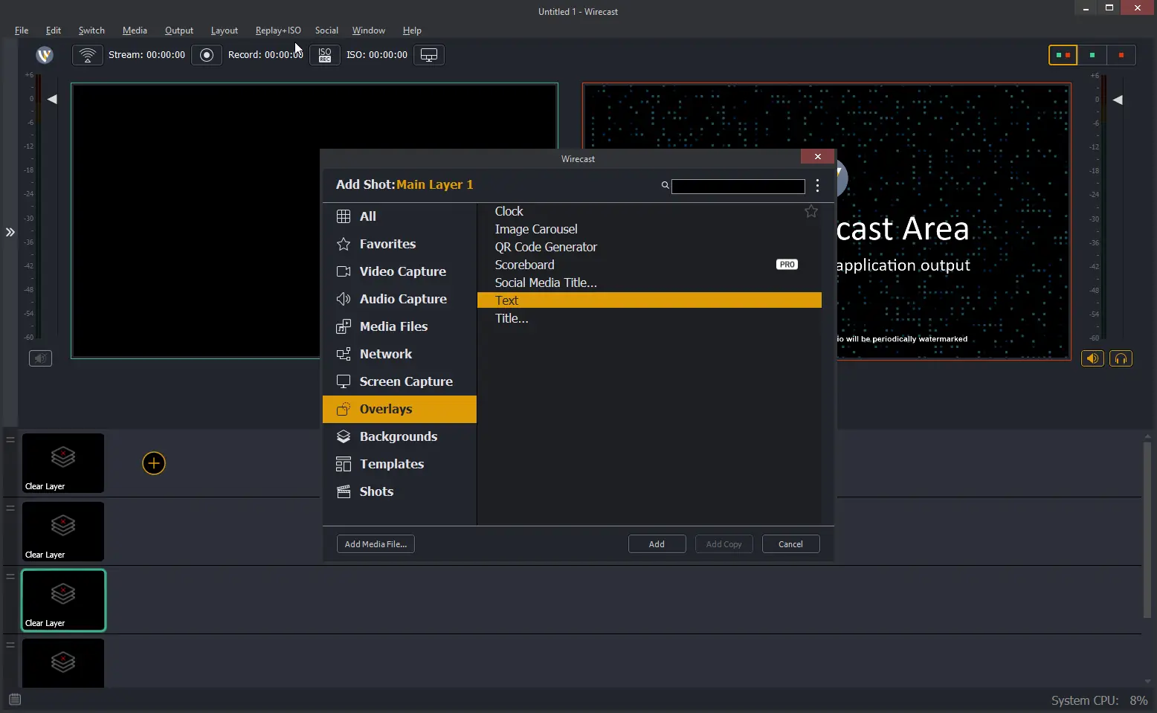Select the highlighted Text overlay item
1157x713 pixels.
coord(649,300)
